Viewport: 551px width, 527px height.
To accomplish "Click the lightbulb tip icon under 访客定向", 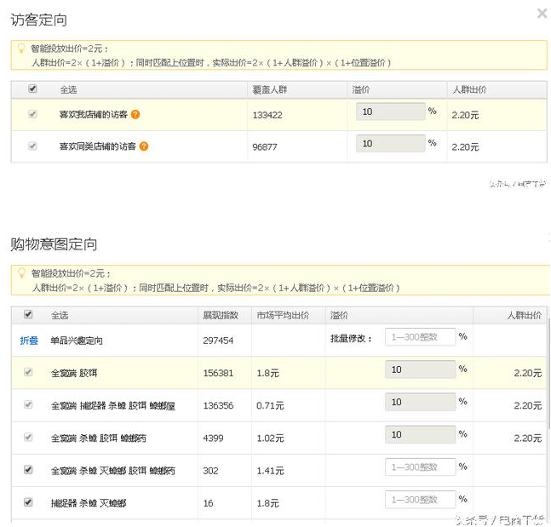I will pyautogui.click(x=21, y=49).
